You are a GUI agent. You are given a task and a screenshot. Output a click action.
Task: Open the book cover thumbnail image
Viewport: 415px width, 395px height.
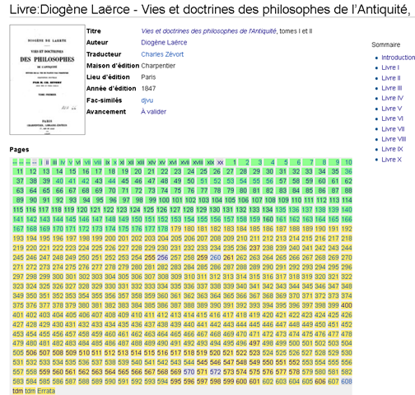coord(47,80)
